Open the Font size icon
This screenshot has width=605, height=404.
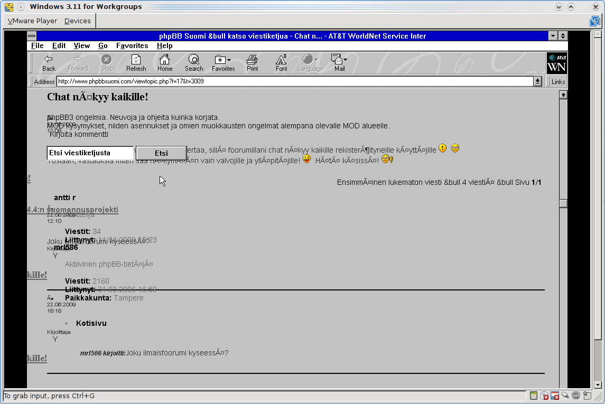point(282,62)
